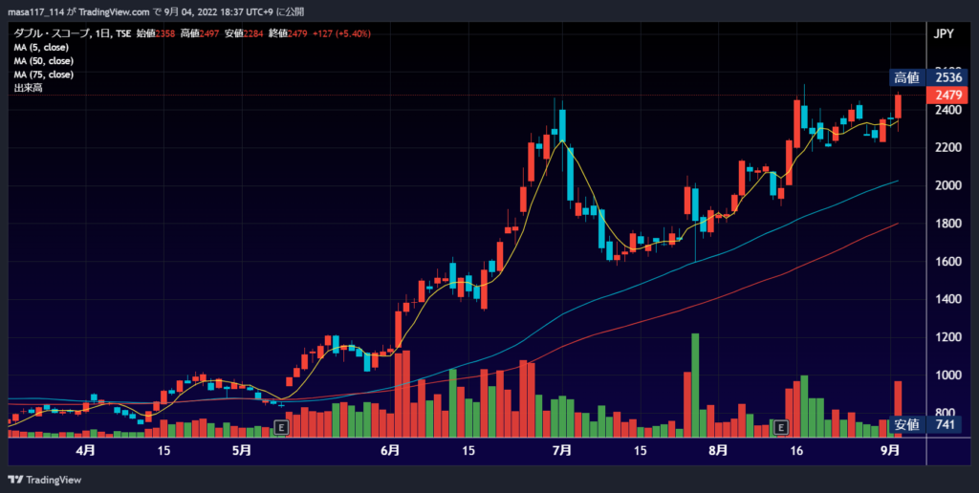Click the 1200 price axis value
979x493 pixels.
tap(947, 337)
